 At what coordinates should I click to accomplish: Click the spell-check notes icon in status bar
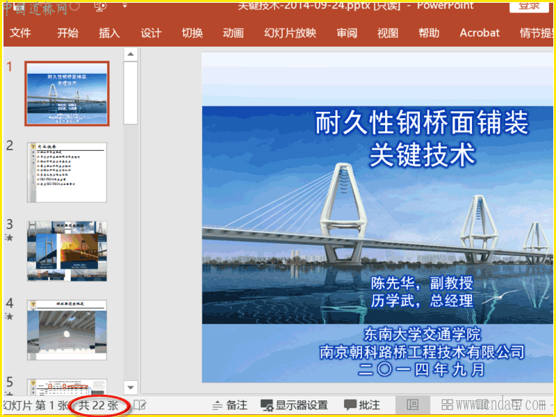[x=140, y=405]
